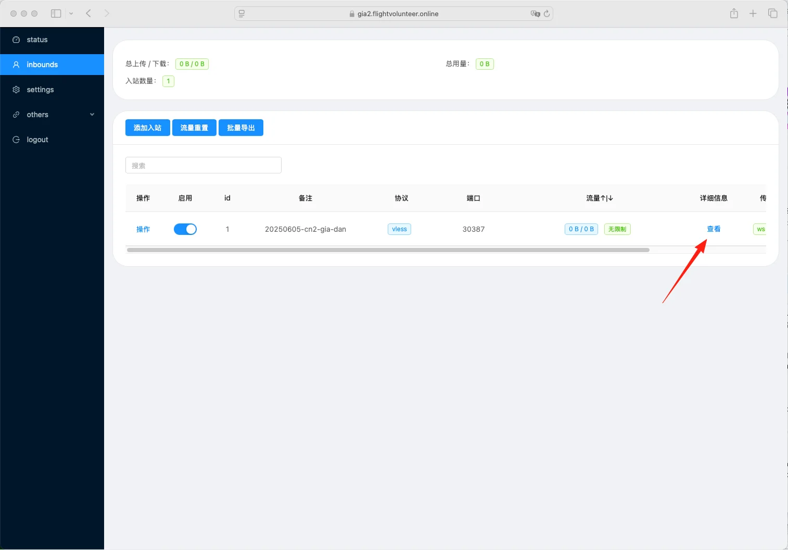Select the inbounds sidebar item
The height and width of the screenshot is (550, 788).
point(52,65)
